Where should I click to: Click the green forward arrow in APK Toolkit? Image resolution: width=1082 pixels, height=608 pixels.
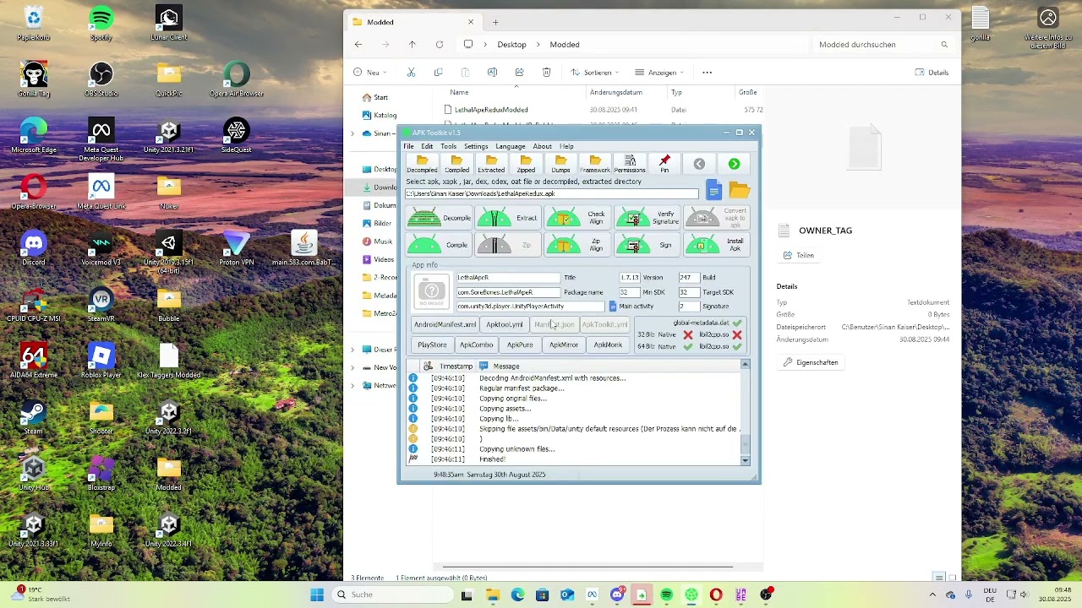pyautogui.click(x=734, y=164)
